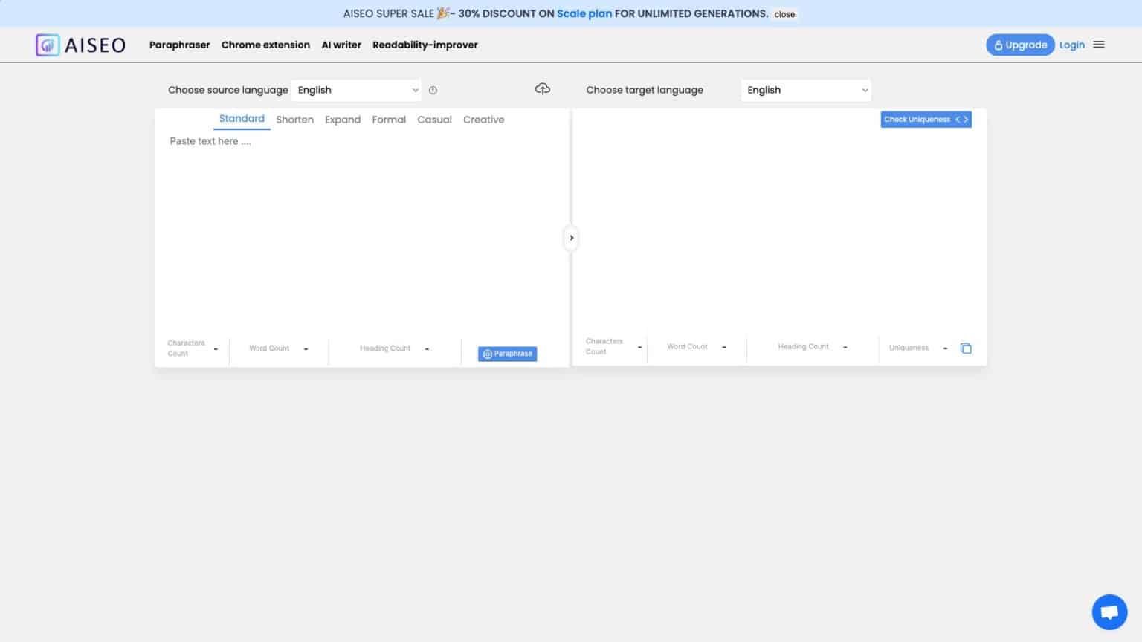Switch to the Shorten tab
The height and width of the screenshot is (642, 1142).
[294, 120]
